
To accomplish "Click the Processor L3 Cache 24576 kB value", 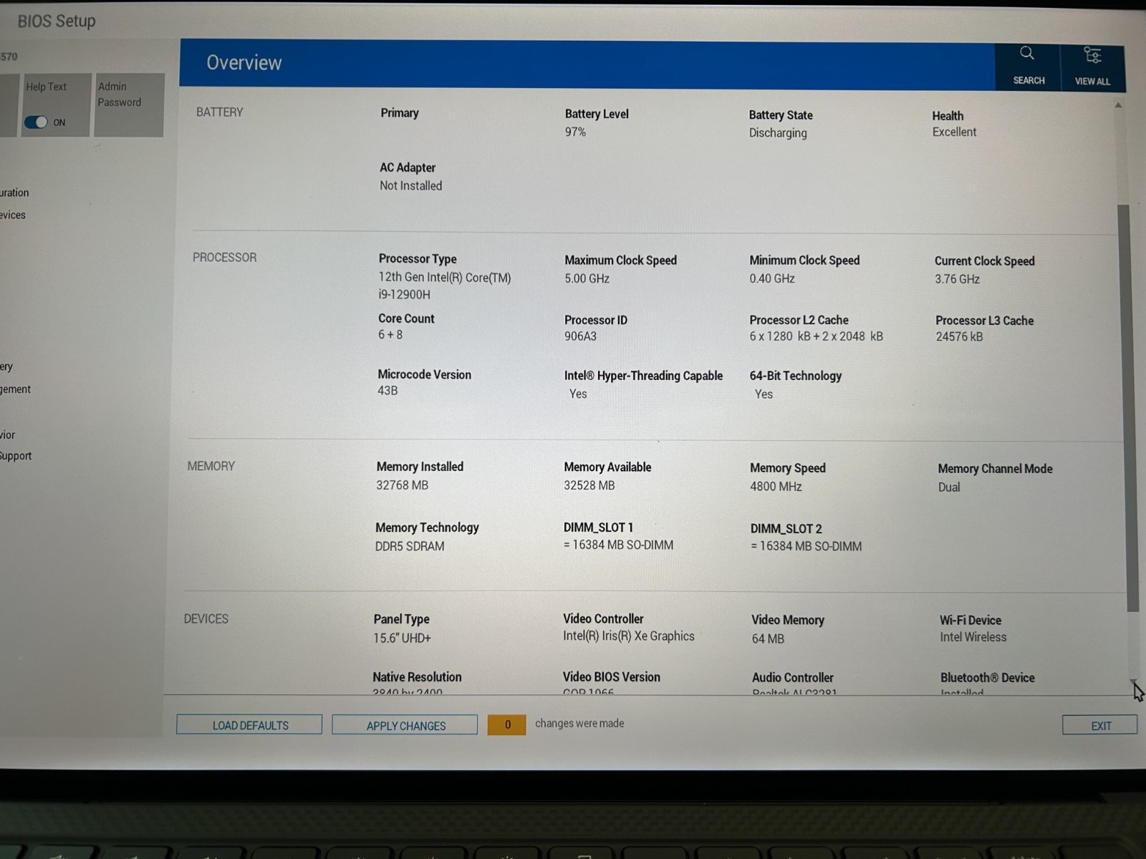I will (x=959, y=337).
